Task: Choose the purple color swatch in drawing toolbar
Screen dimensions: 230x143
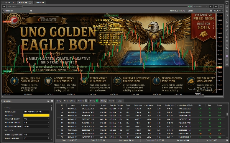Action: [x=227, y=56]
